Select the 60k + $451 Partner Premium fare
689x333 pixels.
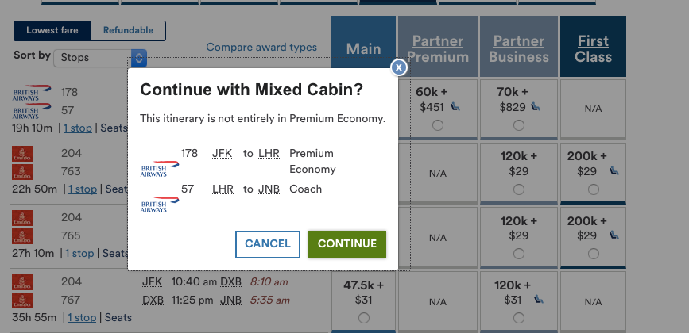pyautogui.click(x=438, y=125)
